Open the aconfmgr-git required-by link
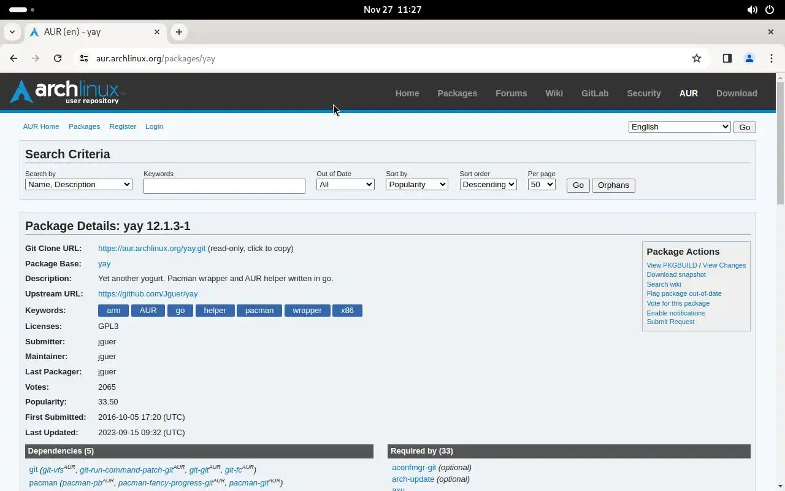Screen dimensions: 785x491 coord(414,468)
